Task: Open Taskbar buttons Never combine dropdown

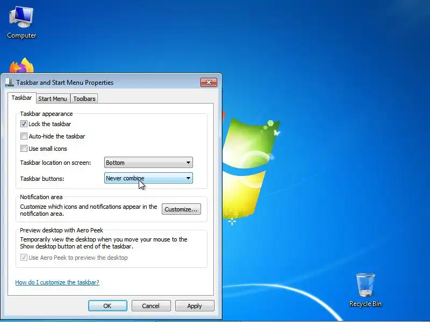Action: 148,178
